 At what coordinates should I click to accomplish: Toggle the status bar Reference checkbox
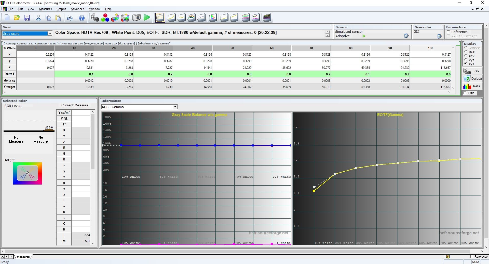click(x=472, y=257)
